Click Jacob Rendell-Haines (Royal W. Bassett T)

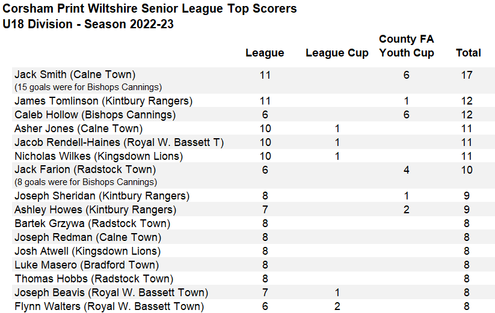point(119,142)
